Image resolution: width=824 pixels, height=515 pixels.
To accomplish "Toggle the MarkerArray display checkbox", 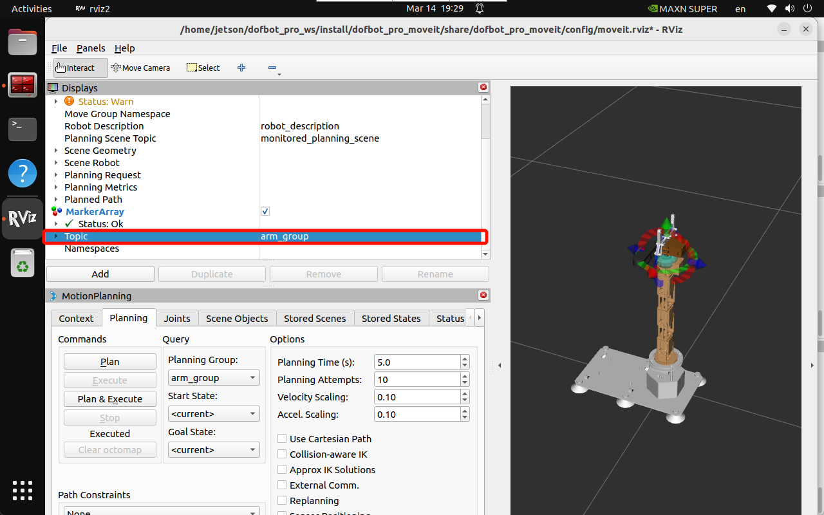I will pos(265,211).
